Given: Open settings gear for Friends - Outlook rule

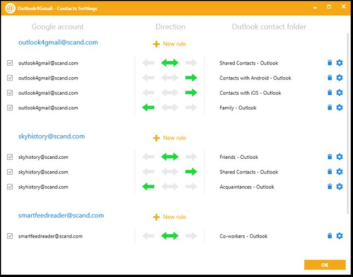Looking at the screenshot, I should (339, 157).
